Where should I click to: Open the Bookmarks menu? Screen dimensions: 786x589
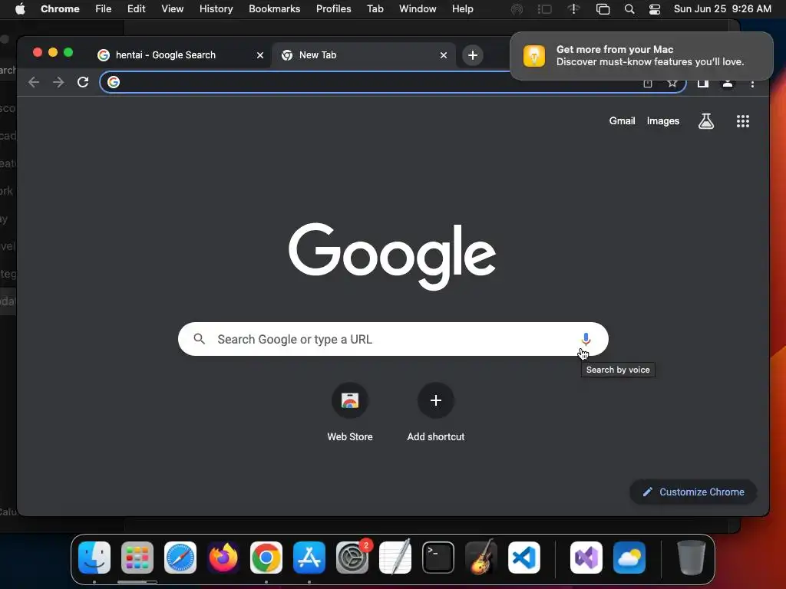pos(275,9)
